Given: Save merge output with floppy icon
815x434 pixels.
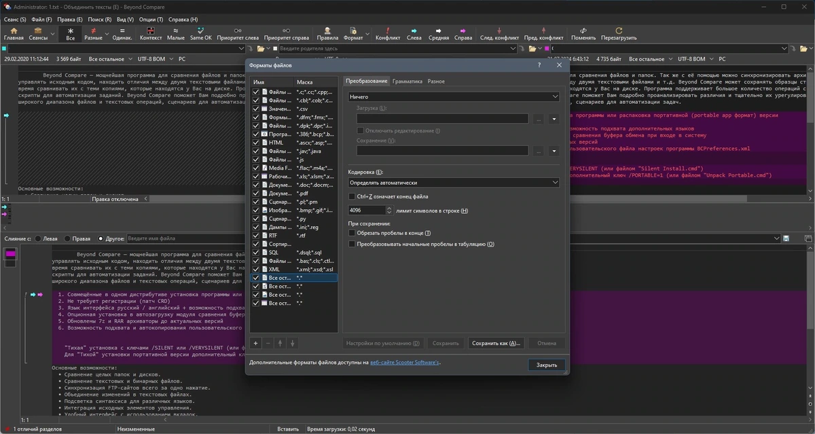Looking at the screenshot, I should tap(786, 238).
